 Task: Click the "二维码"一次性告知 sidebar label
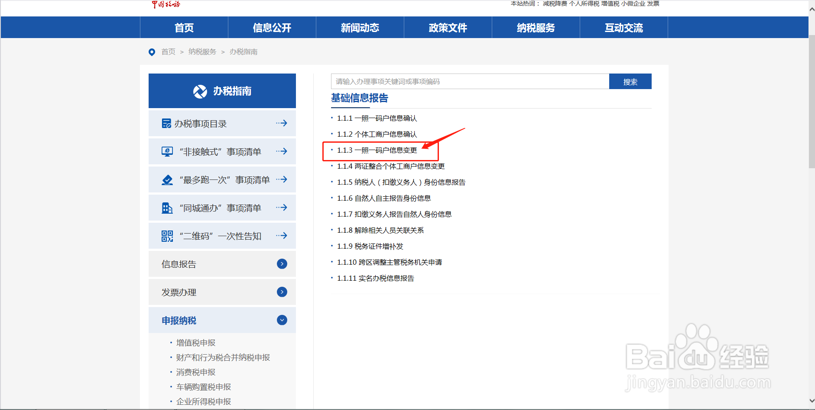220,237
